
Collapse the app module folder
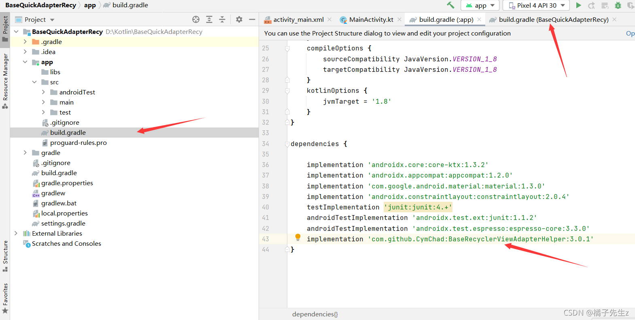click(25, 62)
